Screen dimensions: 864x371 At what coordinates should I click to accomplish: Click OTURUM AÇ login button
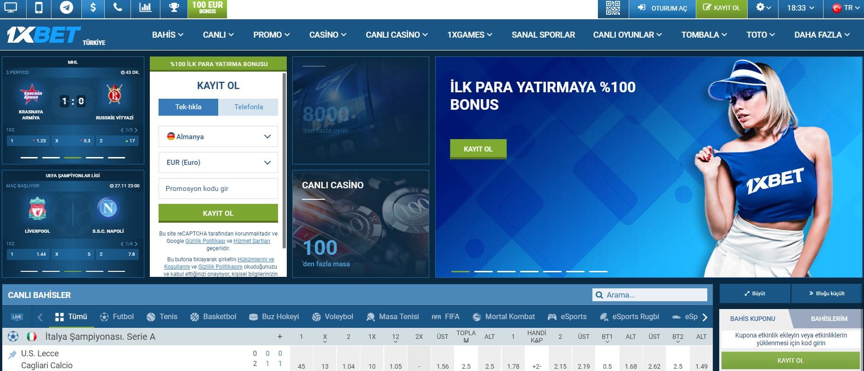(662, 8)
